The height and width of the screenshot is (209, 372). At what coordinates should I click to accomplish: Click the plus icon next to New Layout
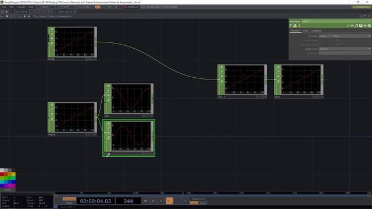75,12
